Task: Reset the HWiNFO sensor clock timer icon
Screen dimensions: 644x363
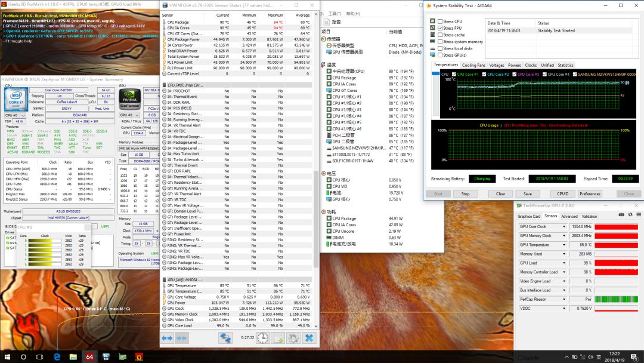Action: (x=263, y=338)
